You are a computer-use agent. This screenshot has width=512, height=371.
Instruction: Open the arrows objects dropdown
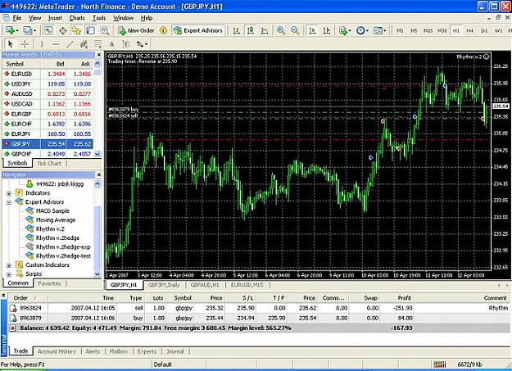pyautogui.click(x=142, y=44)
